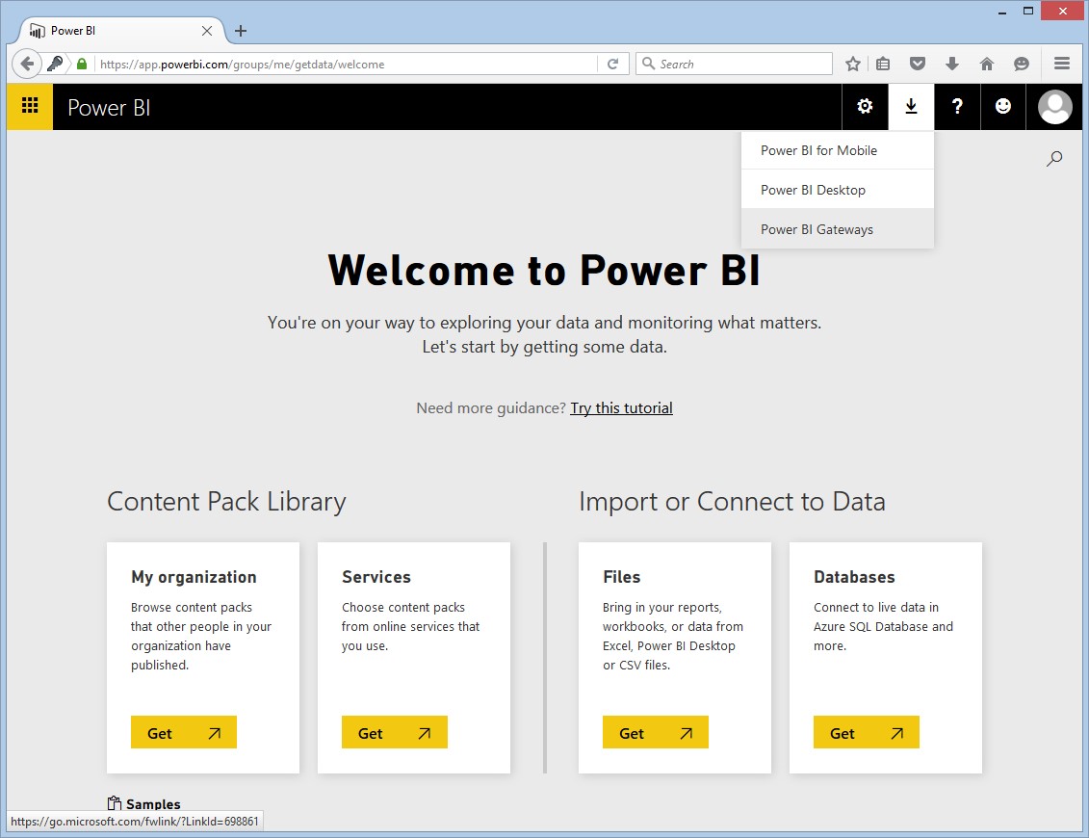Click the browser Search box
The height and width of the screenshot is (838, 1089).
pyautogui.click(x=734, y=64)
